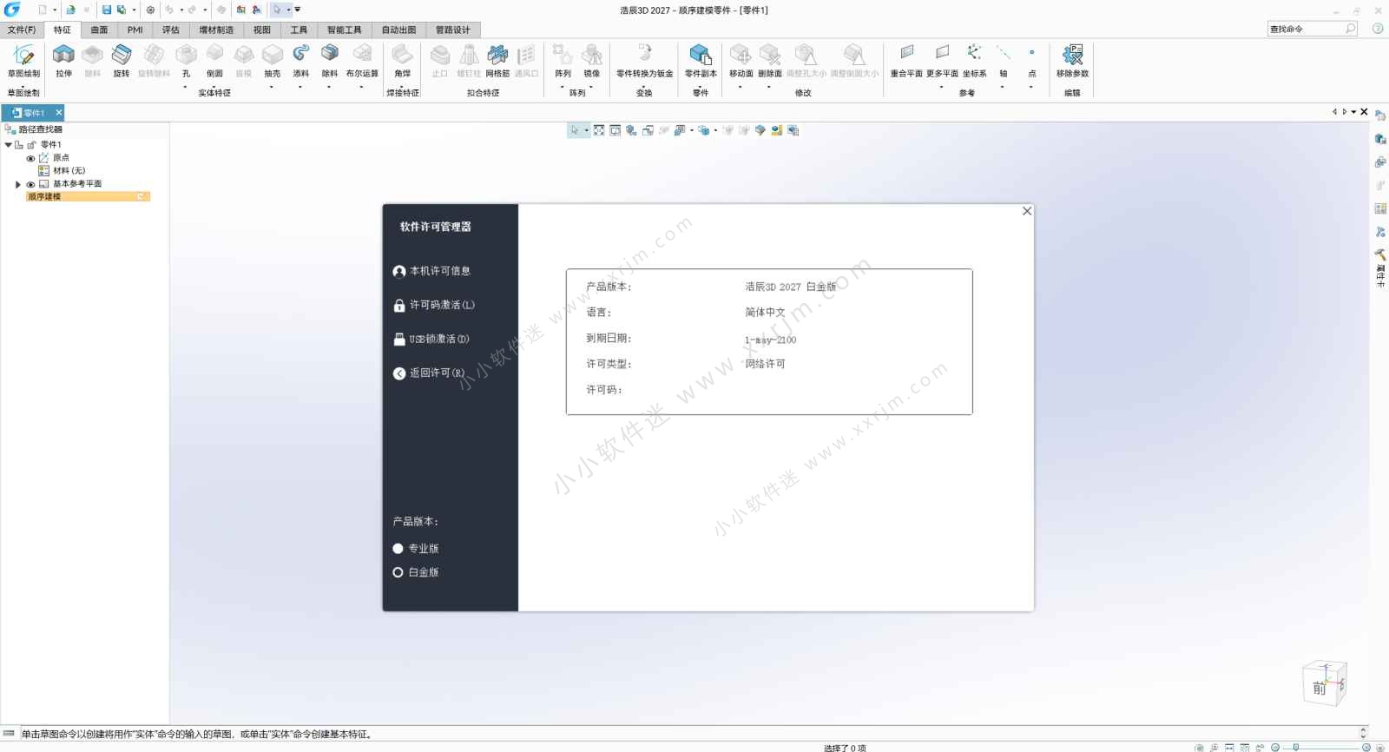This screenshot has width=1389, height=752.
Task: Open the 视图 ribbon tab
Action: [262, 30]
